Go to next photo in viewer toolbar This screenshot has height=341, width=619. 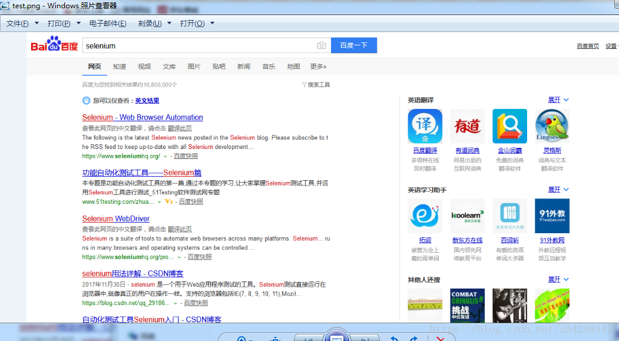(x=365, y=338)
